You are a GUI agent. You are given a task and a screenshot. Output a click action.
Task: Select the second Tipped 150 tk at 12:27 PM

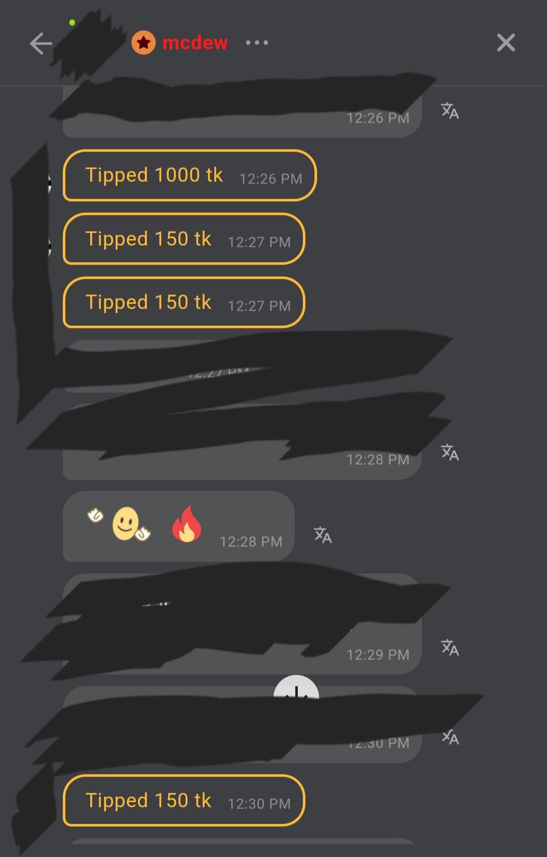(184, 303)
